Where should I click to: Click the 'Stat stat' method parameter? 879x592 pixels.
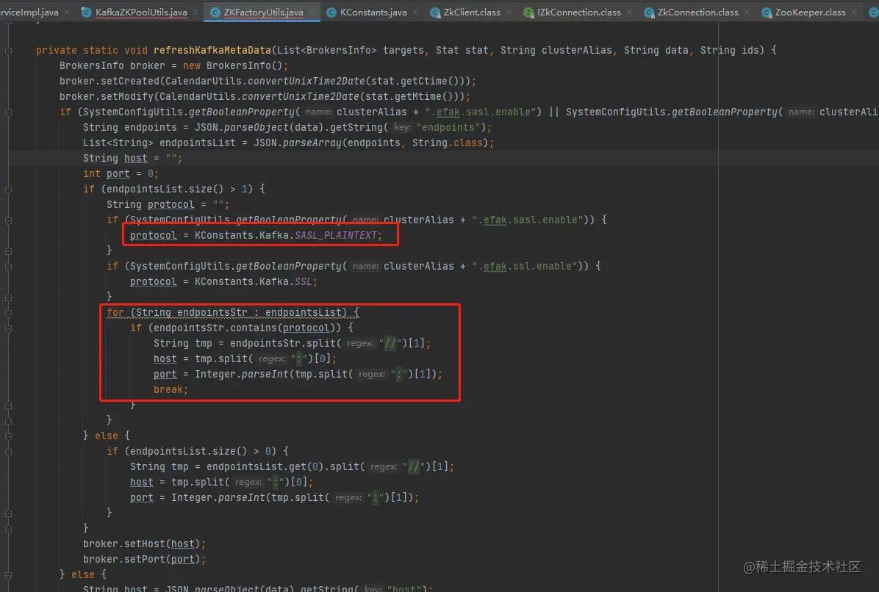pos(462,51)
